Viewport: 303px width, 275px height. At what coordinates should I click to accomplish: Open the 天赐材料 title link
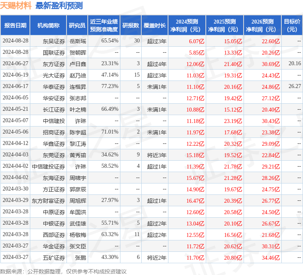[16, 5]
